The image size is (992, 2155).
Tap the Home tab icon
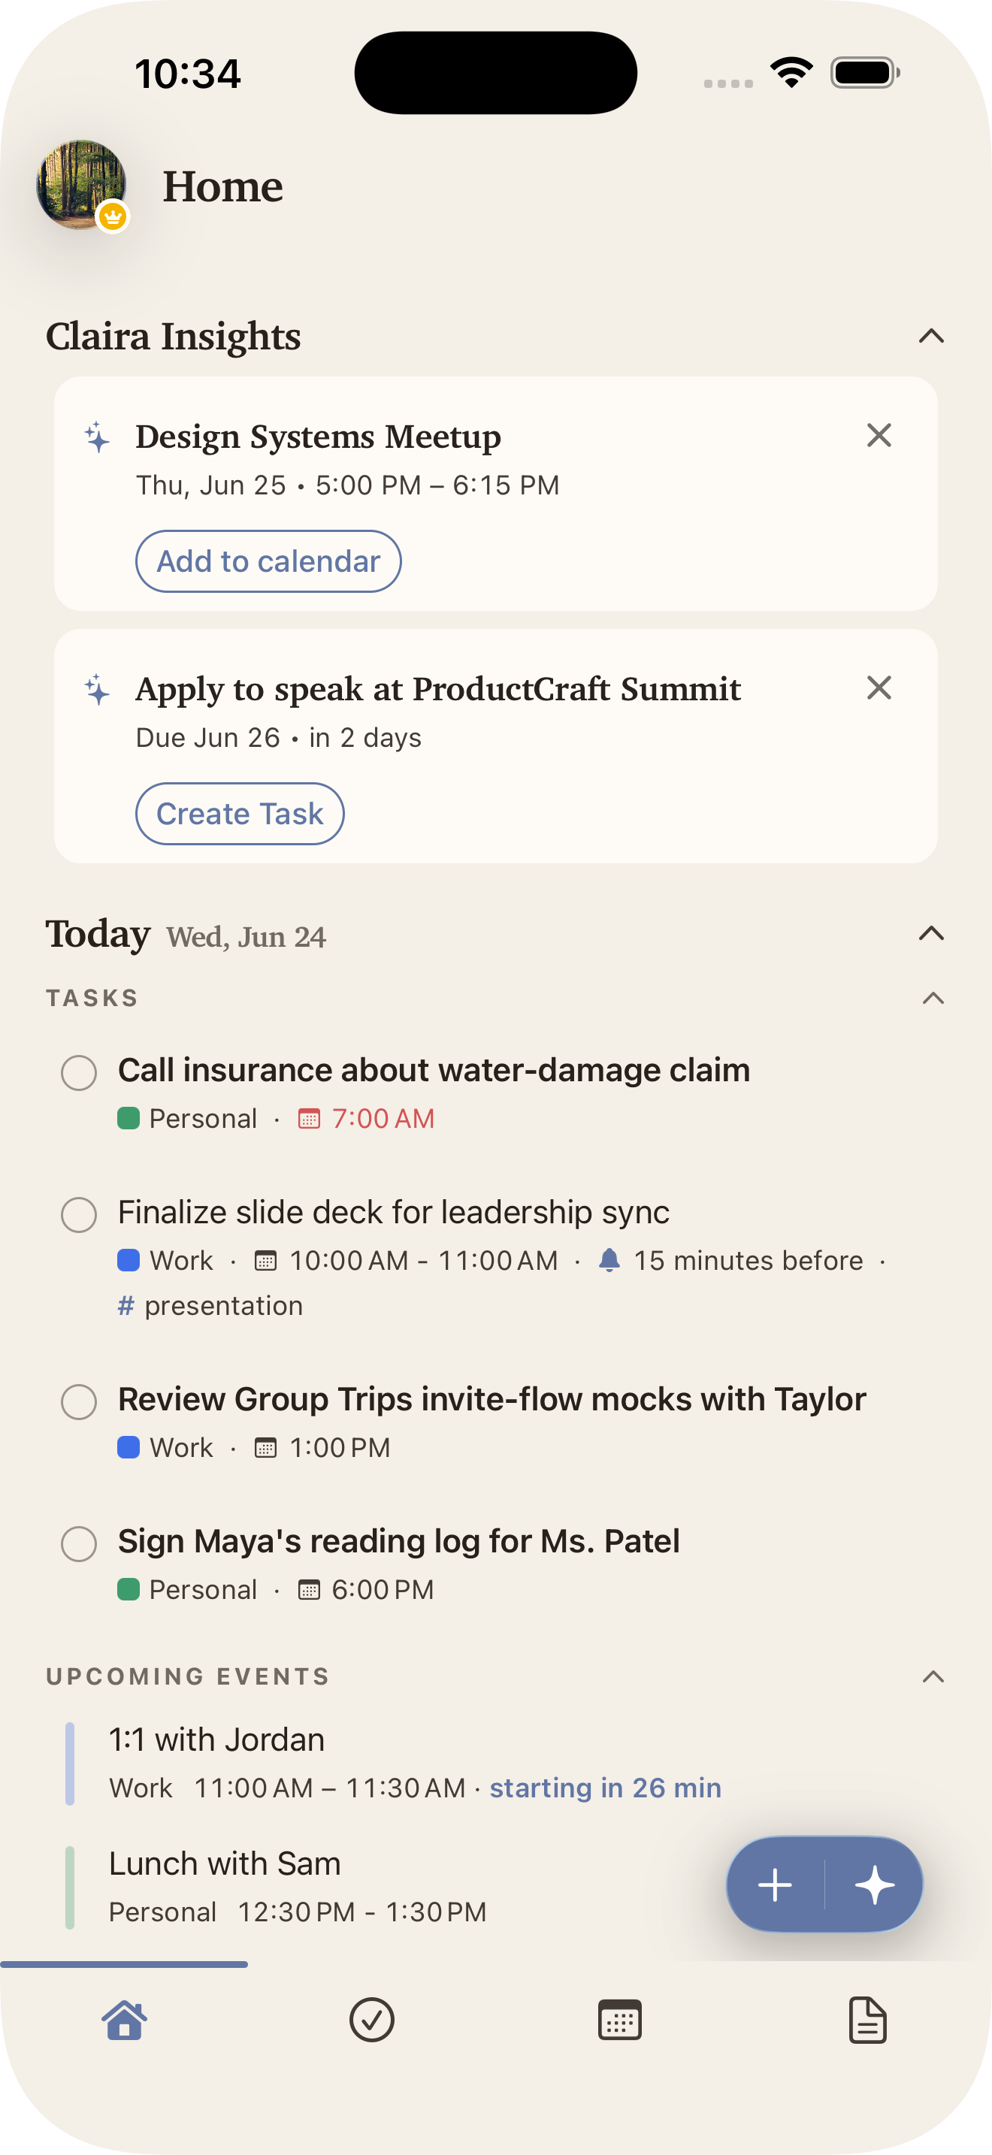(124, 2021)
